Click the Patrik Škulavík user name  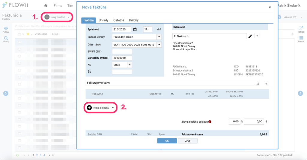(289, 5)
